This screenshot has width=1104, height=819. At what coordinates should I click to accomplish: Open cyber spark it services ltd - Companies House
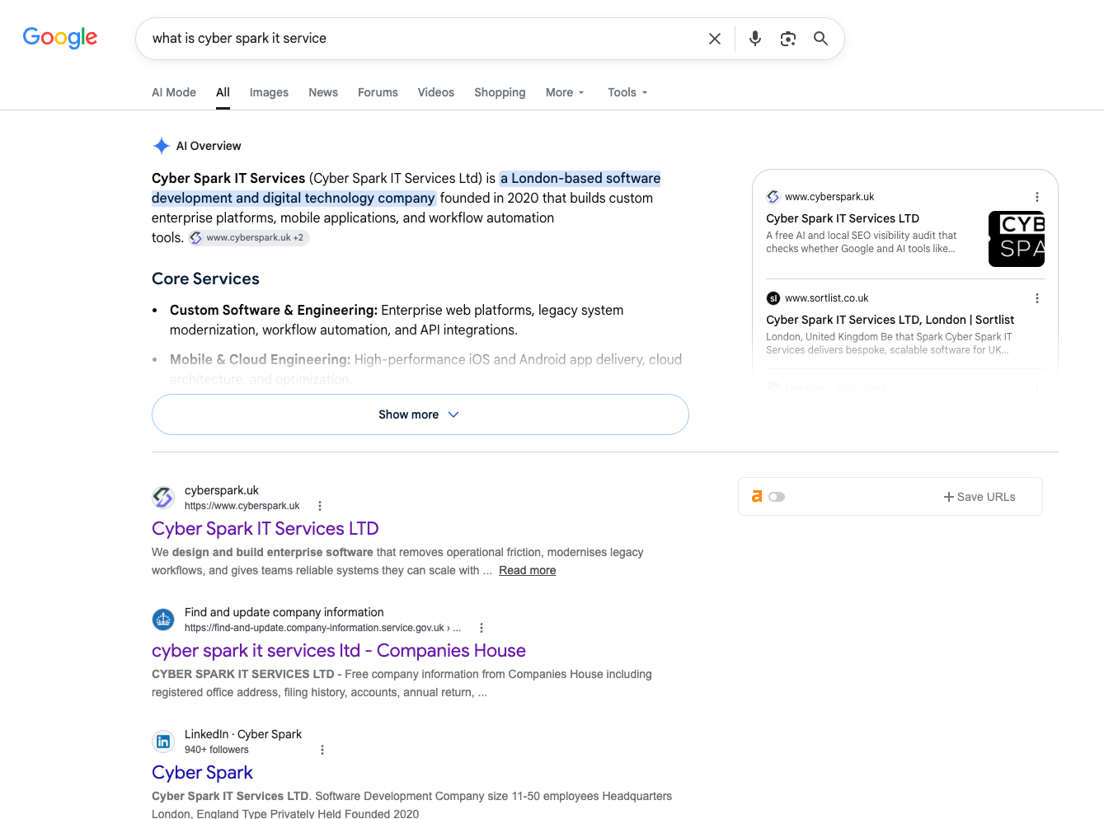coord(339,651)
